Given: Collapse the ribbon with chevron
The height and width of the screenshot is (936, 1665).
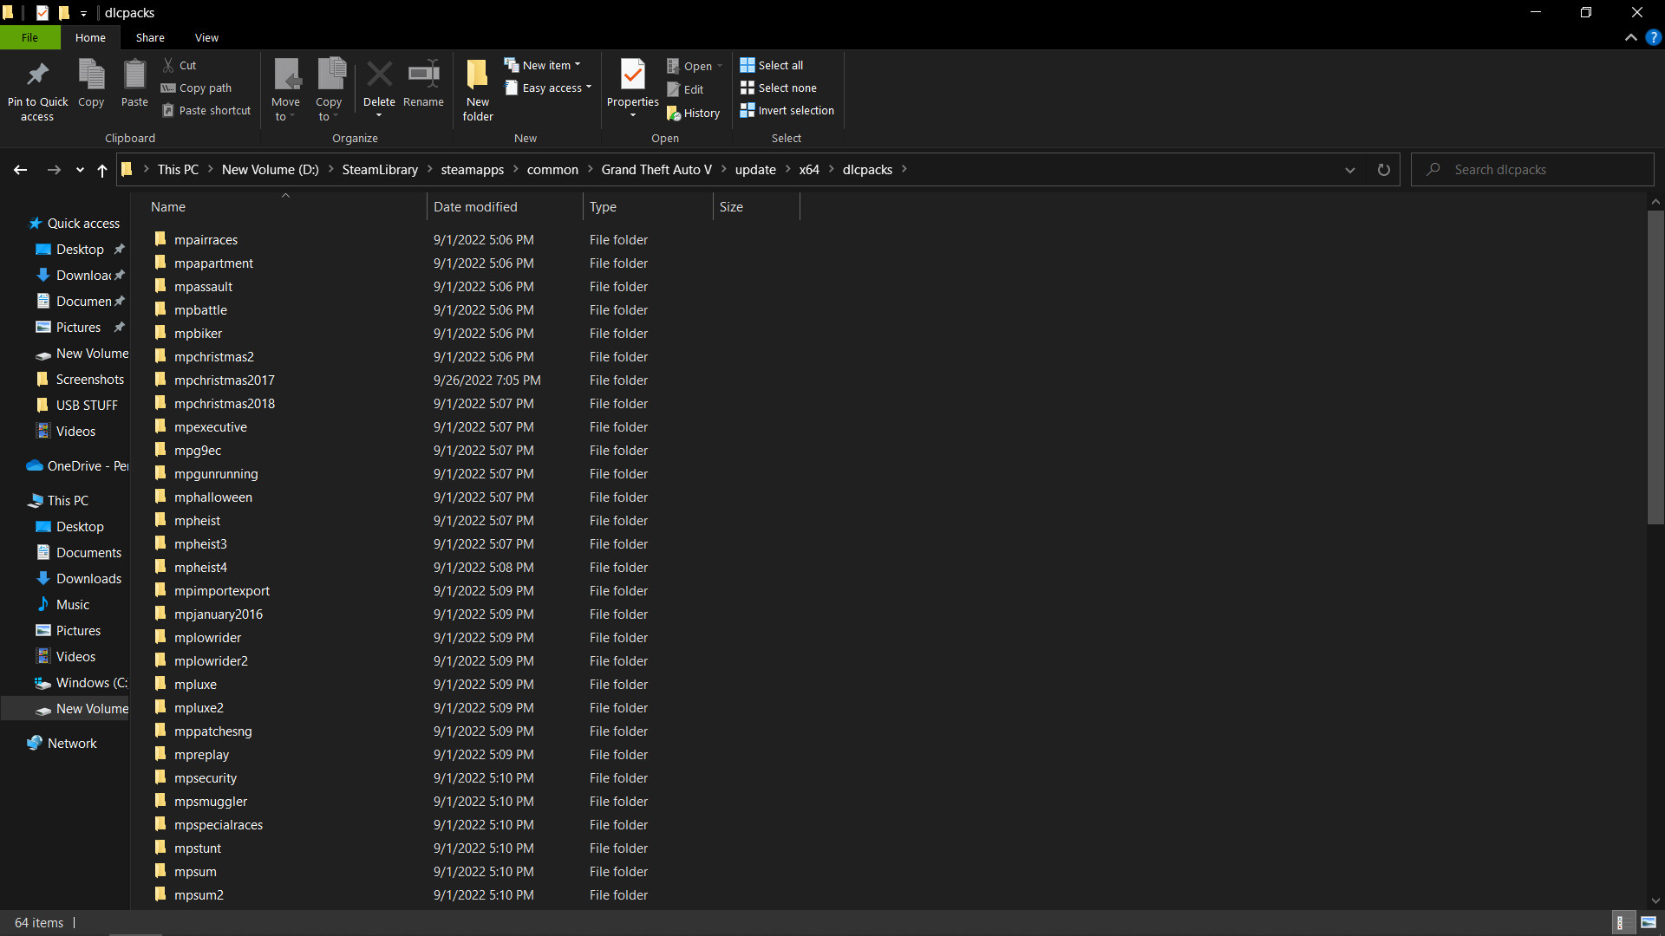Looking at the screenshot, I should coord(1630,38).
